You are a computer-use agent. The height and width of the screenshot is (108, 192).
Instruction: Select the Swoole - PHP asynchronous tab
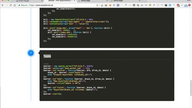[x=60, y=1]
